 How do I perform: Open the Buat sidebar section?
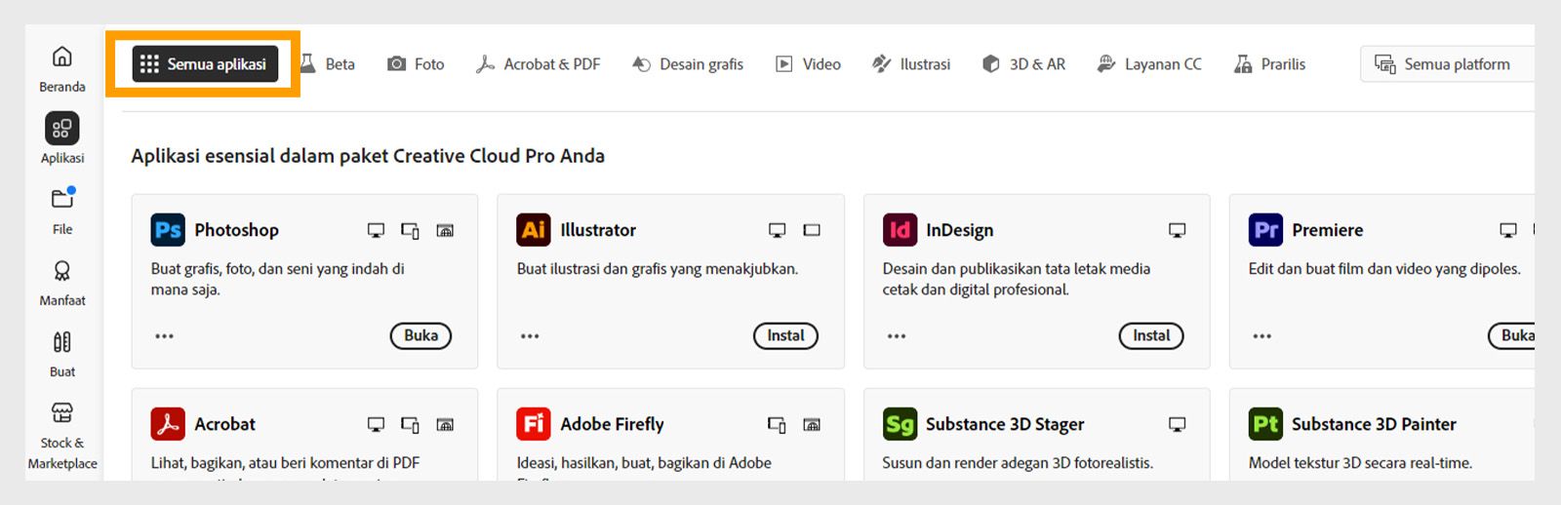point(62,354)
